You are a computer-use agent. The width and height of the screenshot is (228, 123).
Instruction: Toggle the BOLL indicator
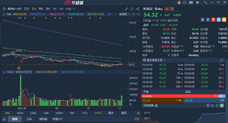coord(20,113)
